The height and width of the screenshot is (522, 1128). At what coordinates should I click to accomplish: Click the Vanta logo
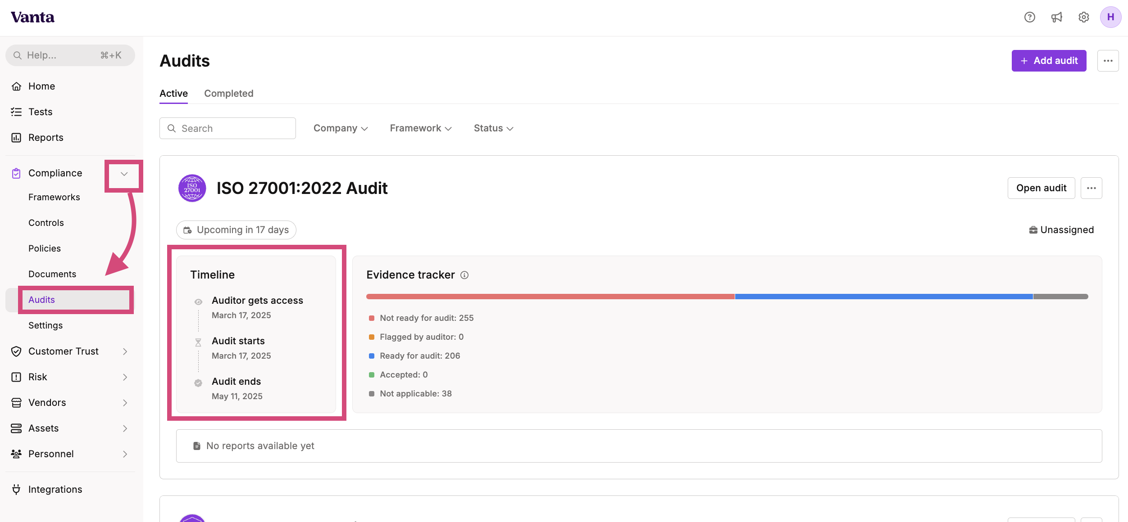coord(32,17)
